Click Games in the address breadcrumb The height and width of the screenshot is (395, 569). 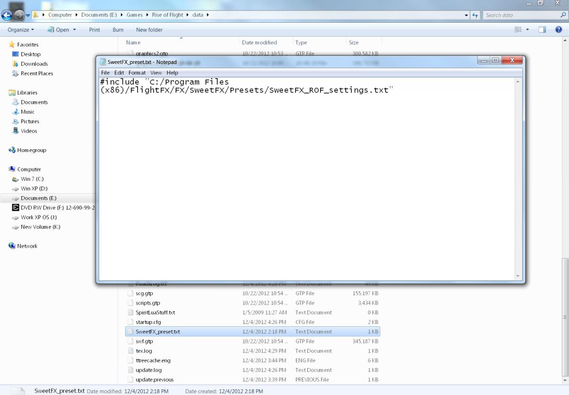[135, 15]
